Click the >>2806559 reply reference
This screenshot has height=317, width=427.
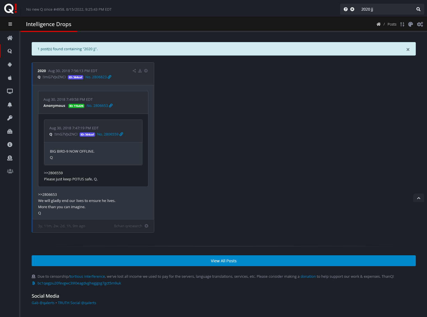(x=53, y=173)
